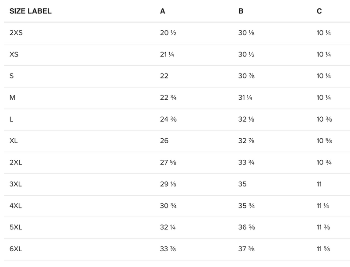Screen dimensions: 350x267
Task: Click column header C
Action: tap(319, 11)
